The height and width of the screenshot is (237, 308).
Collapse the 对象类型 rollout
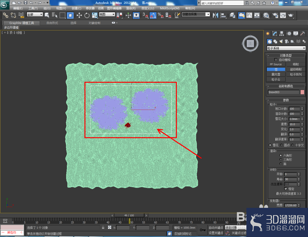(x=286, y=56)
